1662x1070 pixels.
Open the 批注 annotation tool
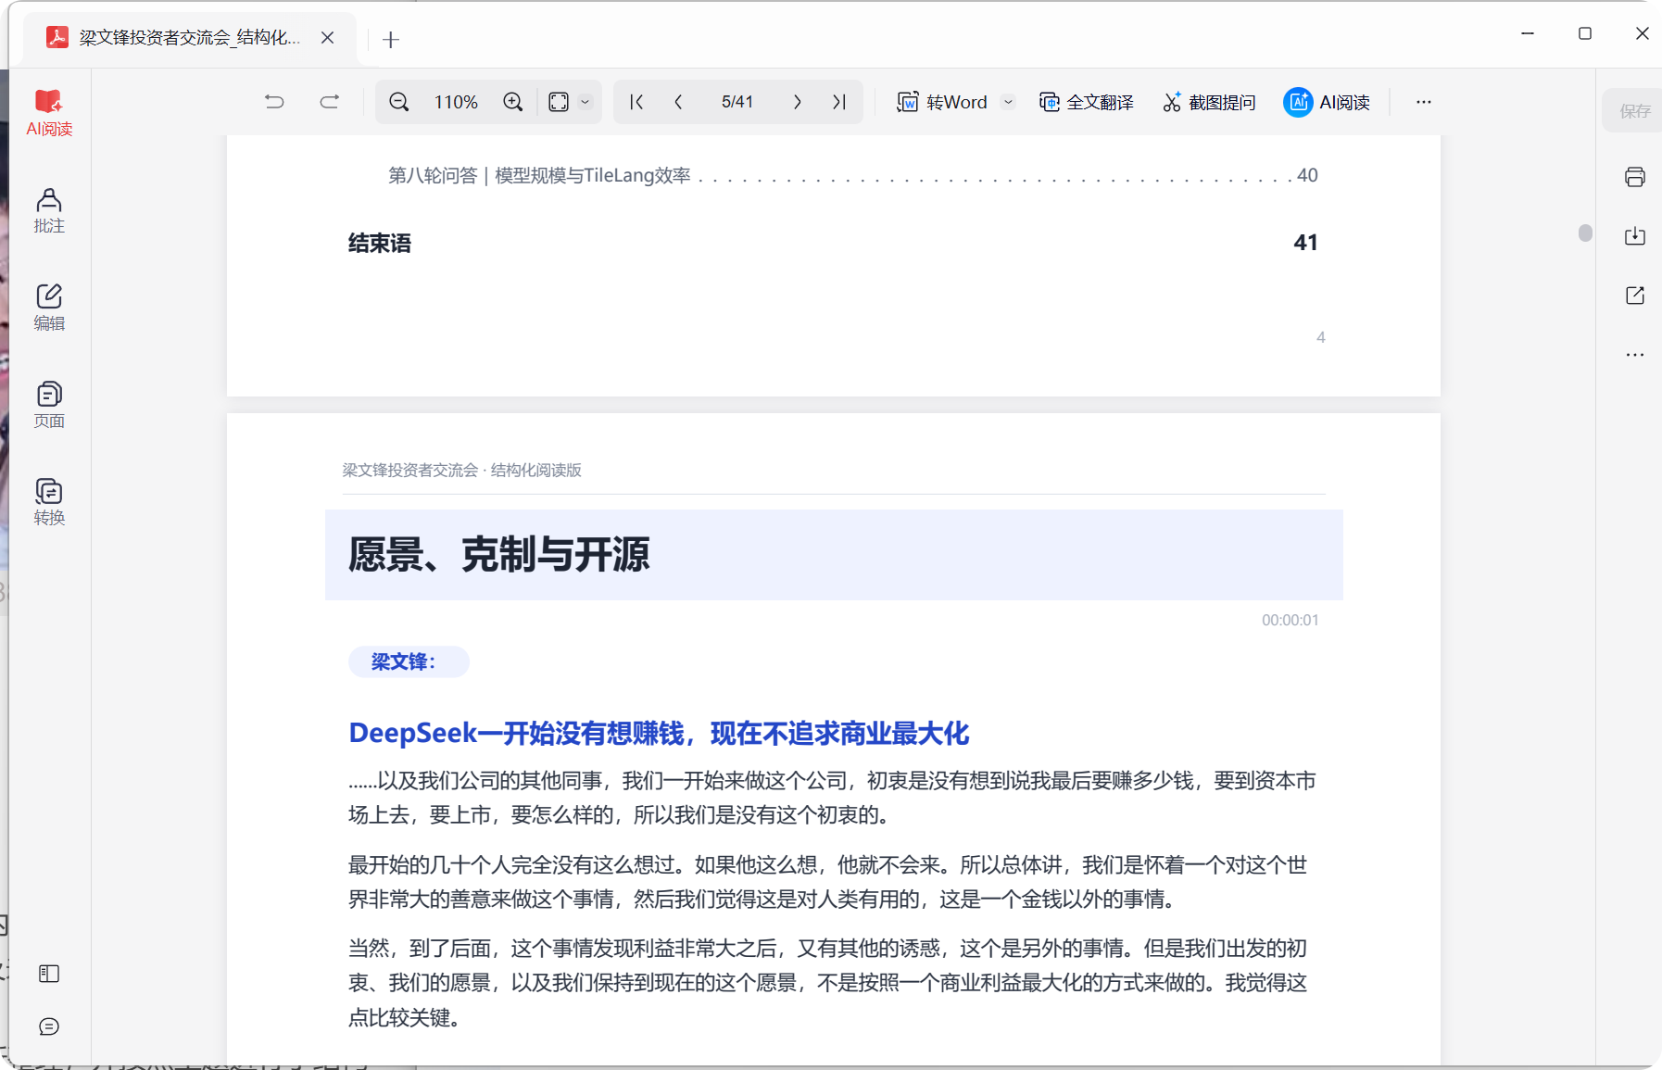coord(49,211)
